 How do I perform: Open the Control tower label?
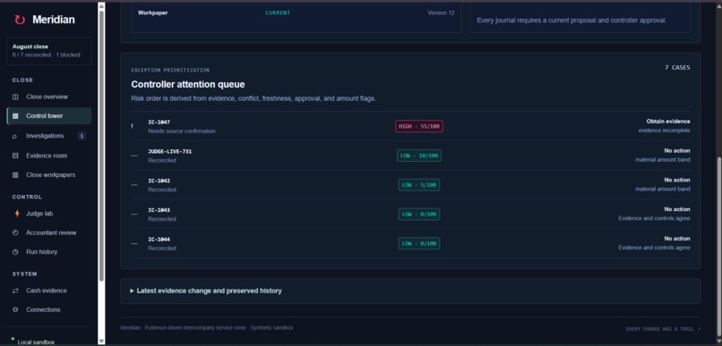[45, 116]
